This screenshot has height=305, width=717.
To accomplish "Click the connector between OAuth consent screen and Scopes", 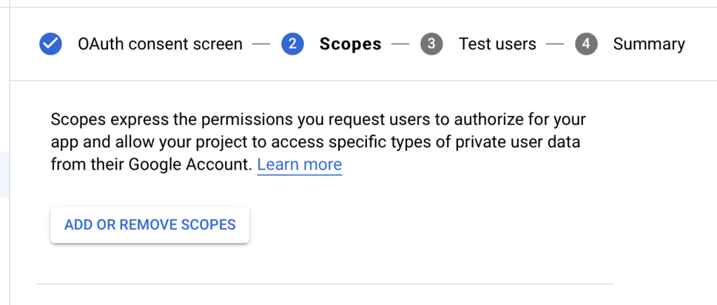I will [x=262, y=44].
